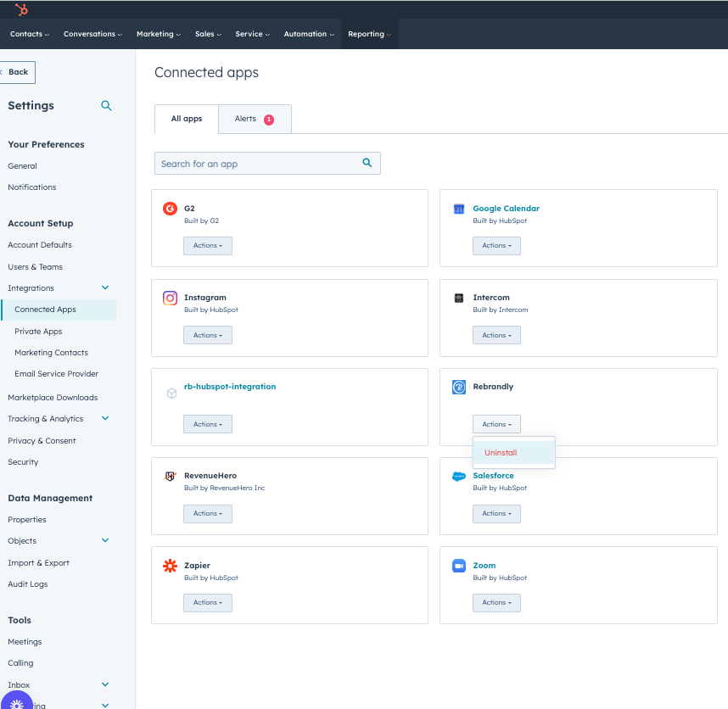Open the rb-hubspot-integration link

pyautogui.click(x=230, y=387)
